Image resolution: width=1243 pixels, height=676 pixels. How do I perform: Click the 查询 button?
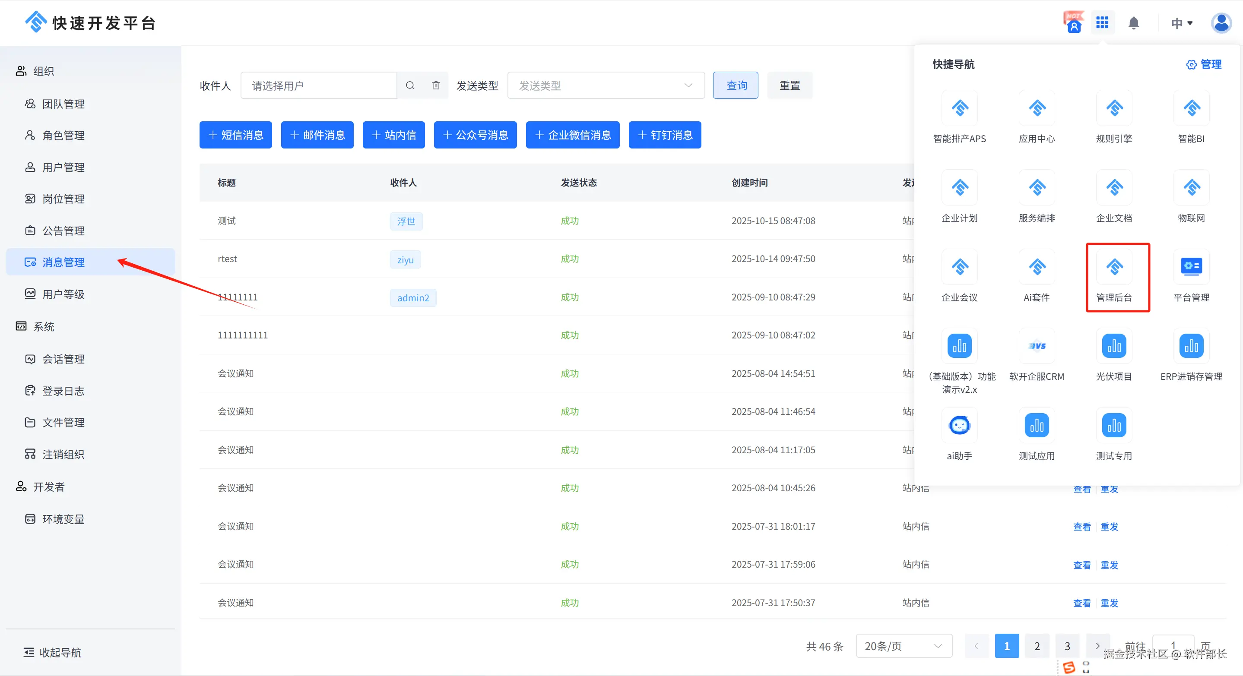pos(736,86)
